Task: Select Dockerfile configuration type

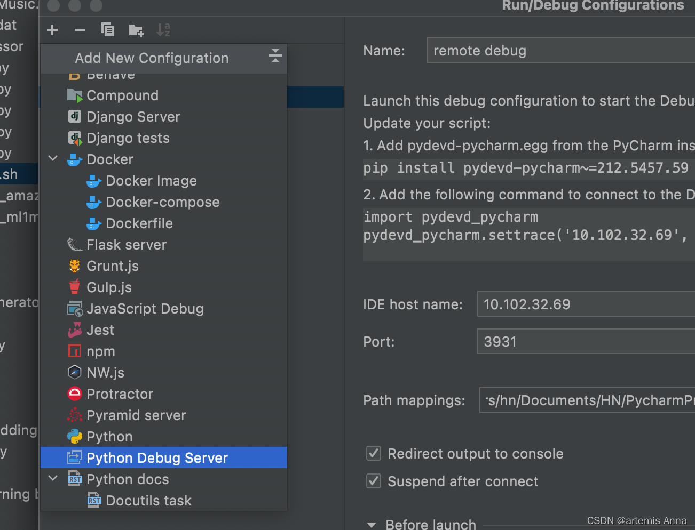Action: (x=163, y=223)
